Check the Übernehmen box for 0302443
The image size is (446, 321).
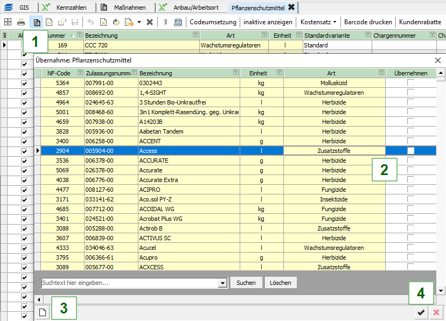[411, 83]
